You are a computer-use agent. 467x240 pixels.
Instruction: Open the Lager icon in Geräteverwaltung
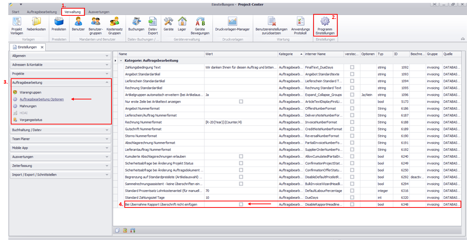tap(182, 22)
